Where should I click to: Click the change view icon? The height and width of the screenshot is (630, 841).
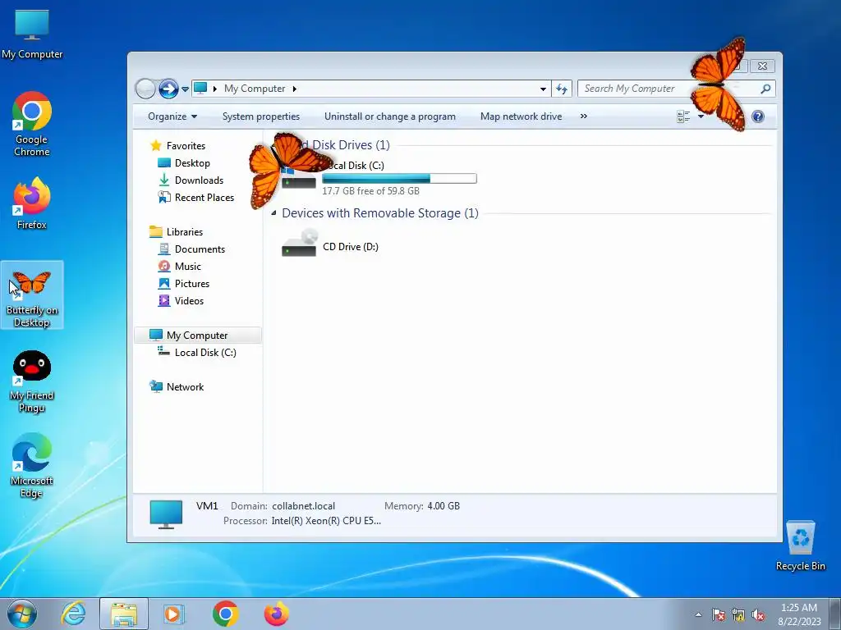pyautogui.click(x=683, y=116)
